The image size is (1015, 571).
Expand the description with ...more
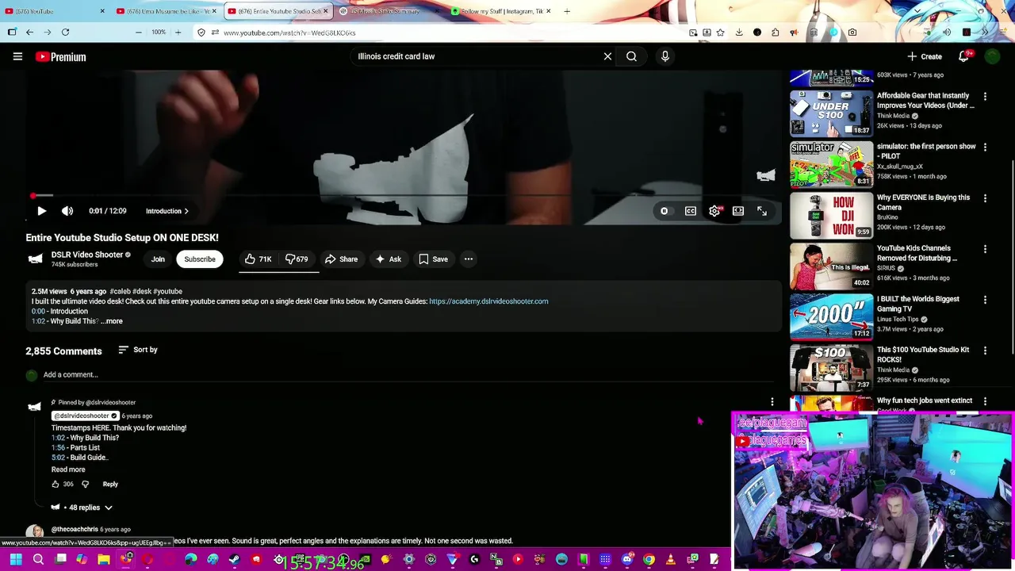coord(112,321)
